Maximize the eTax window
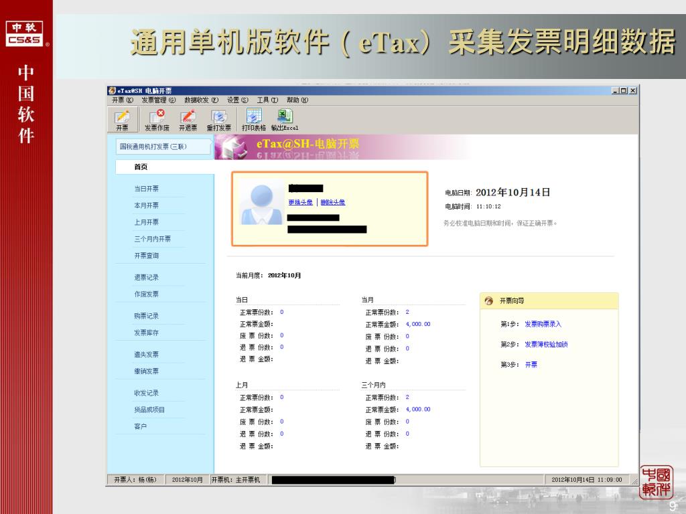 [x=624, y=90]
